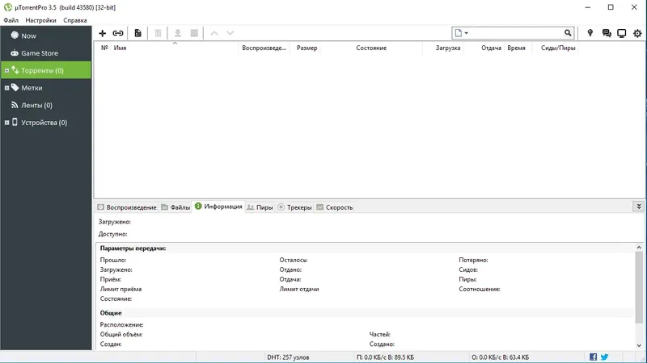Open Facebook icon in status bar
This screenshot has height=363, width=647.
pyautogui.click(x=593, y=357)
